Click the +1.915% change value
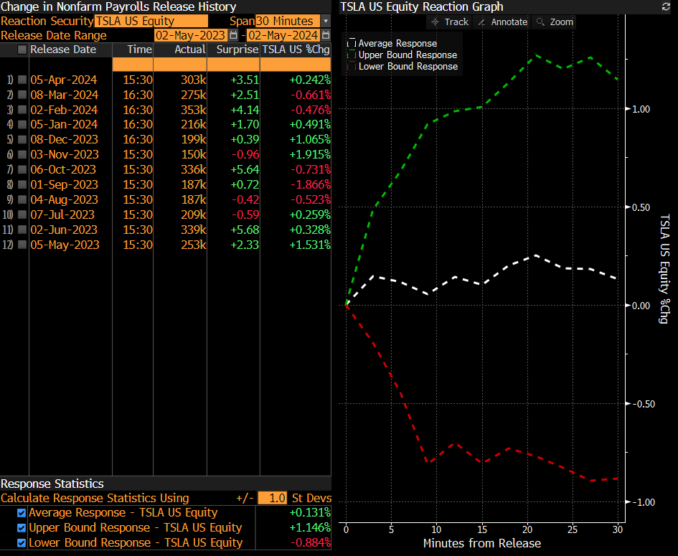This screenshot has height=556, width=678. pos(310,154)
